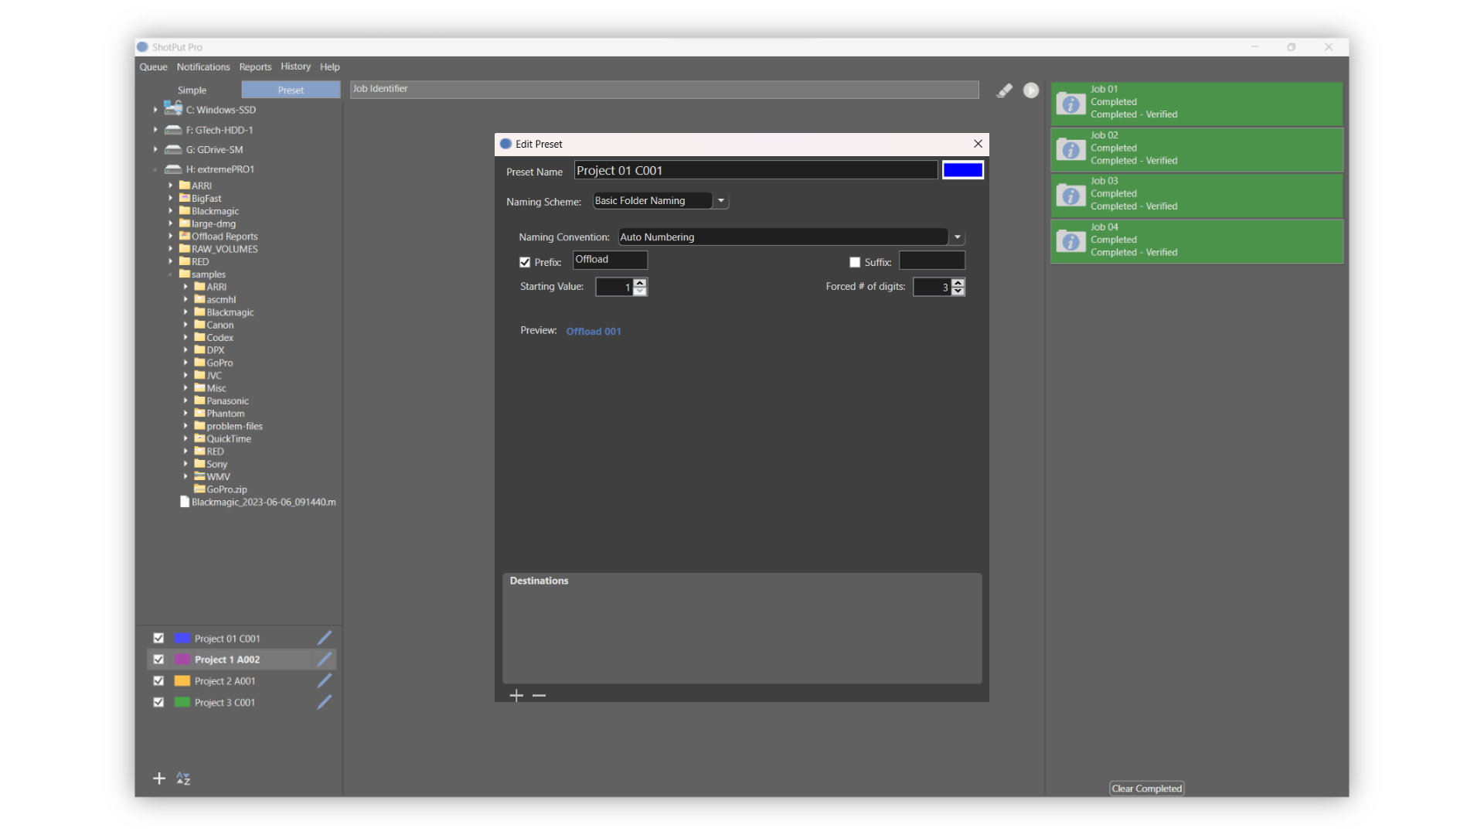This screenshot has width=1484, height=835.
Task: Open info icon for Job 03
Action: pyautogui.click(x=1070, y=196)
